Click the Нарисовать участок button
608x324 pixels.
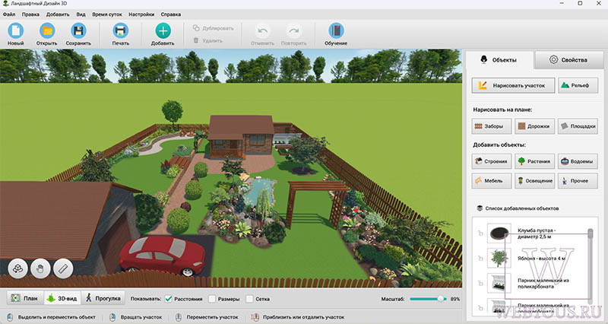(x=512, y=85)
